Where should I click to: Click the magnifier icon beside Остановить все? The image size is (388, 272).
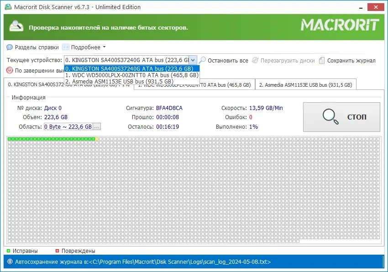202,60
